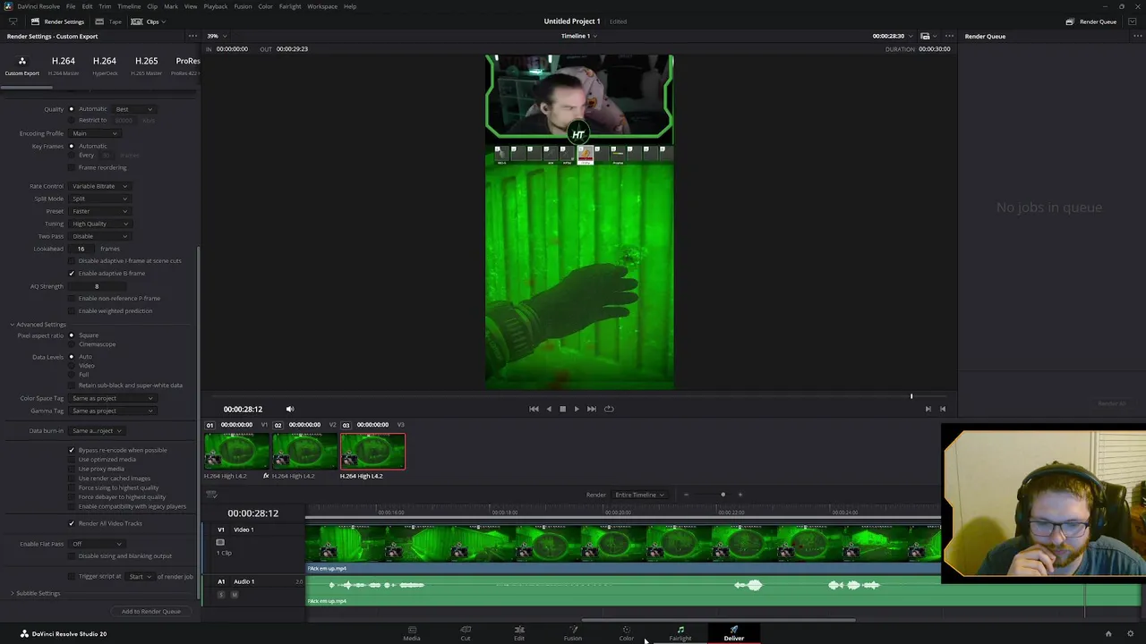Open the Timeline menu
This screenshot has width=1146, height=644.
click(129, 6)
